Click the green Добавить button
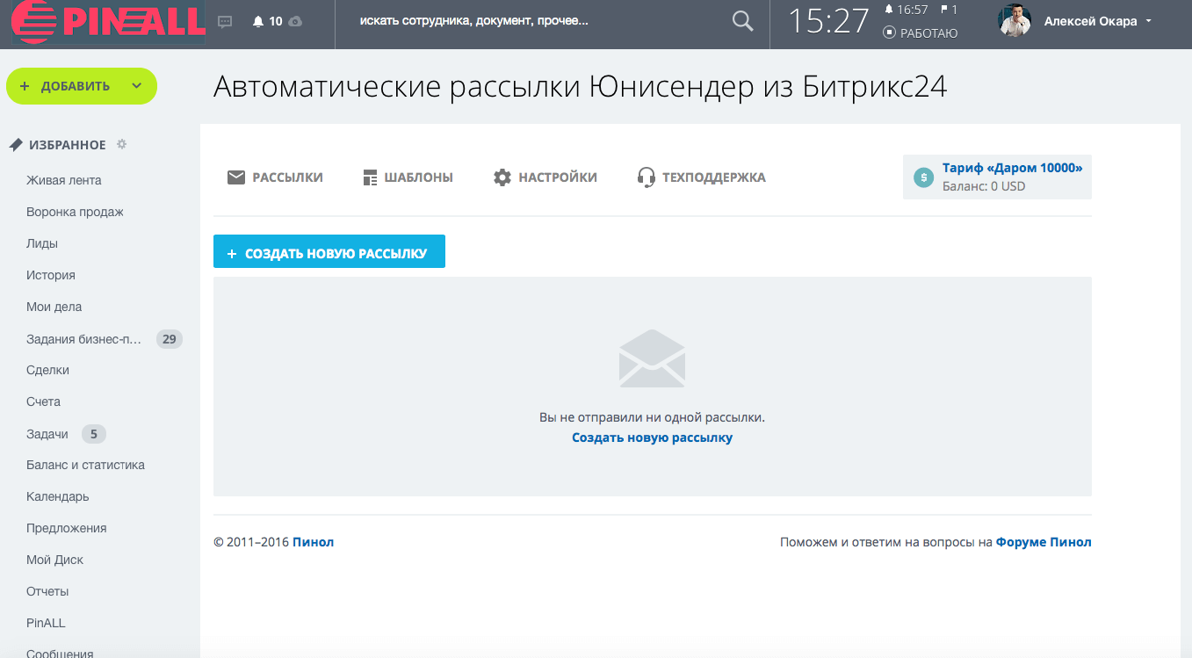This screenshot has height=658, width=1192. point(81,86)
